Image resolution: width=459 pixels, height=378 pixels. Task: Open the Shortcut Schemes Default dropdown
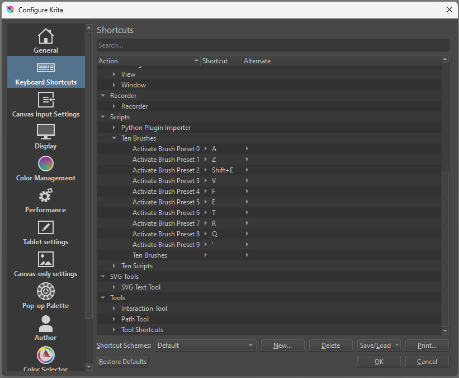[x=206, y=346]
